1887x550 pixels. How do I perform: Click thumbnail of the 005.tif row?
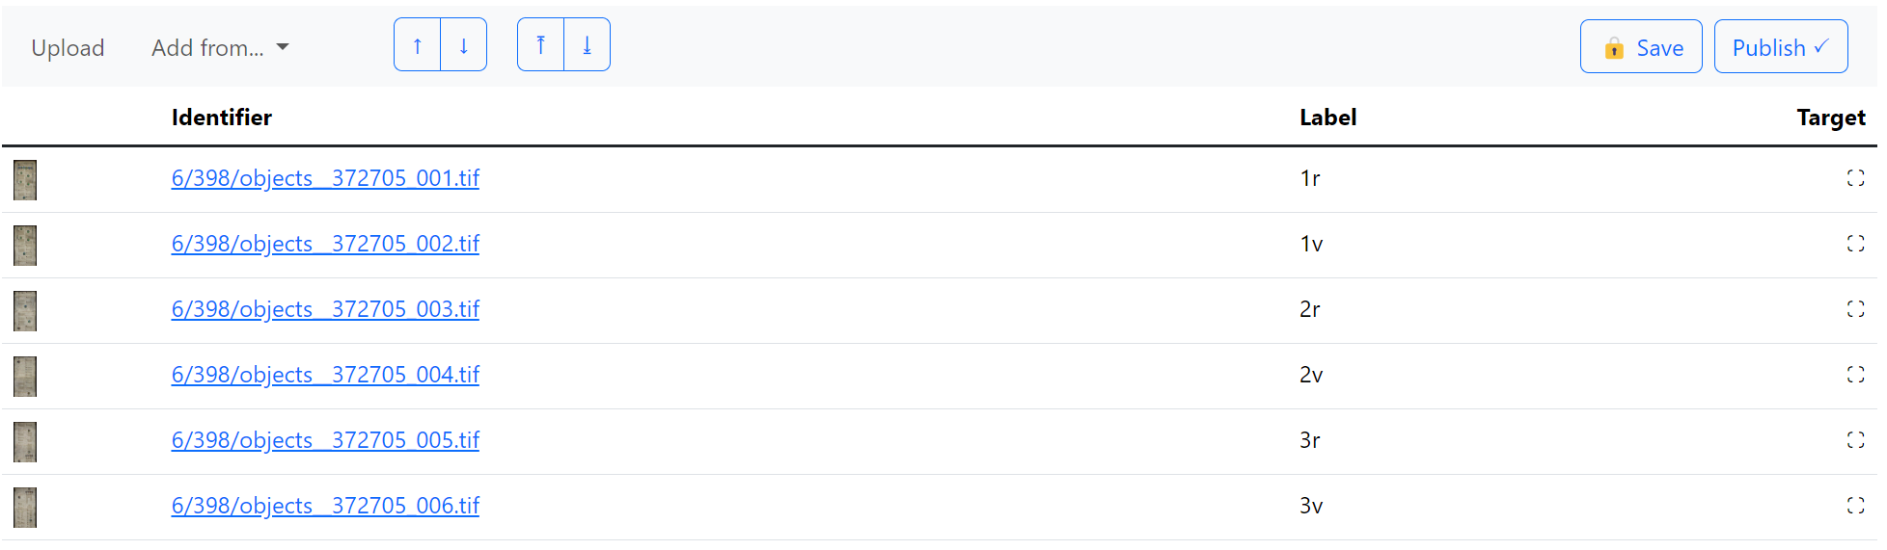pos(25,442)
